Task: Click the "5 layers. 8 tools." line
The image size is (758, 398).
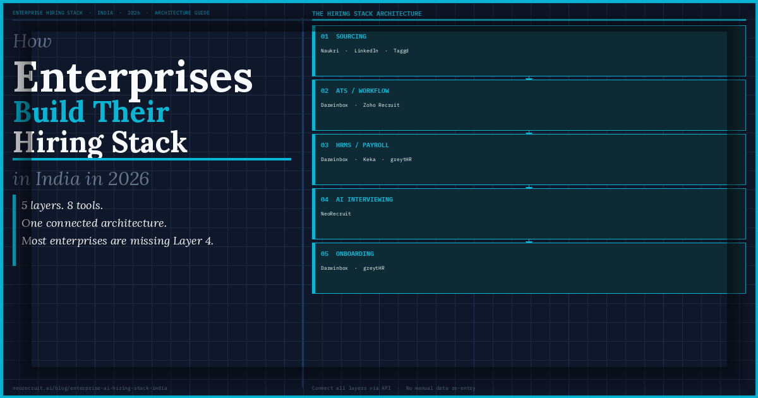Action: pyautogui.click(x=62, y=205)
